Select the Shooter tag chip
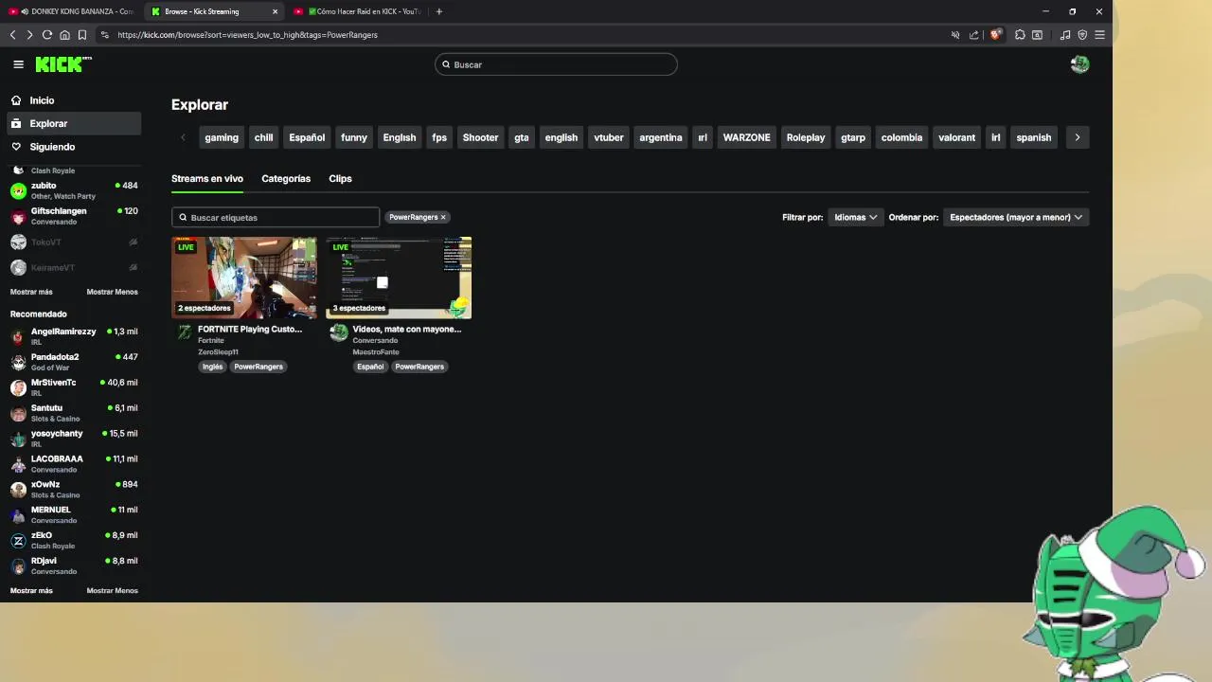The width and height of the screenshot is (1212, 682). click(x=480, y=137)
